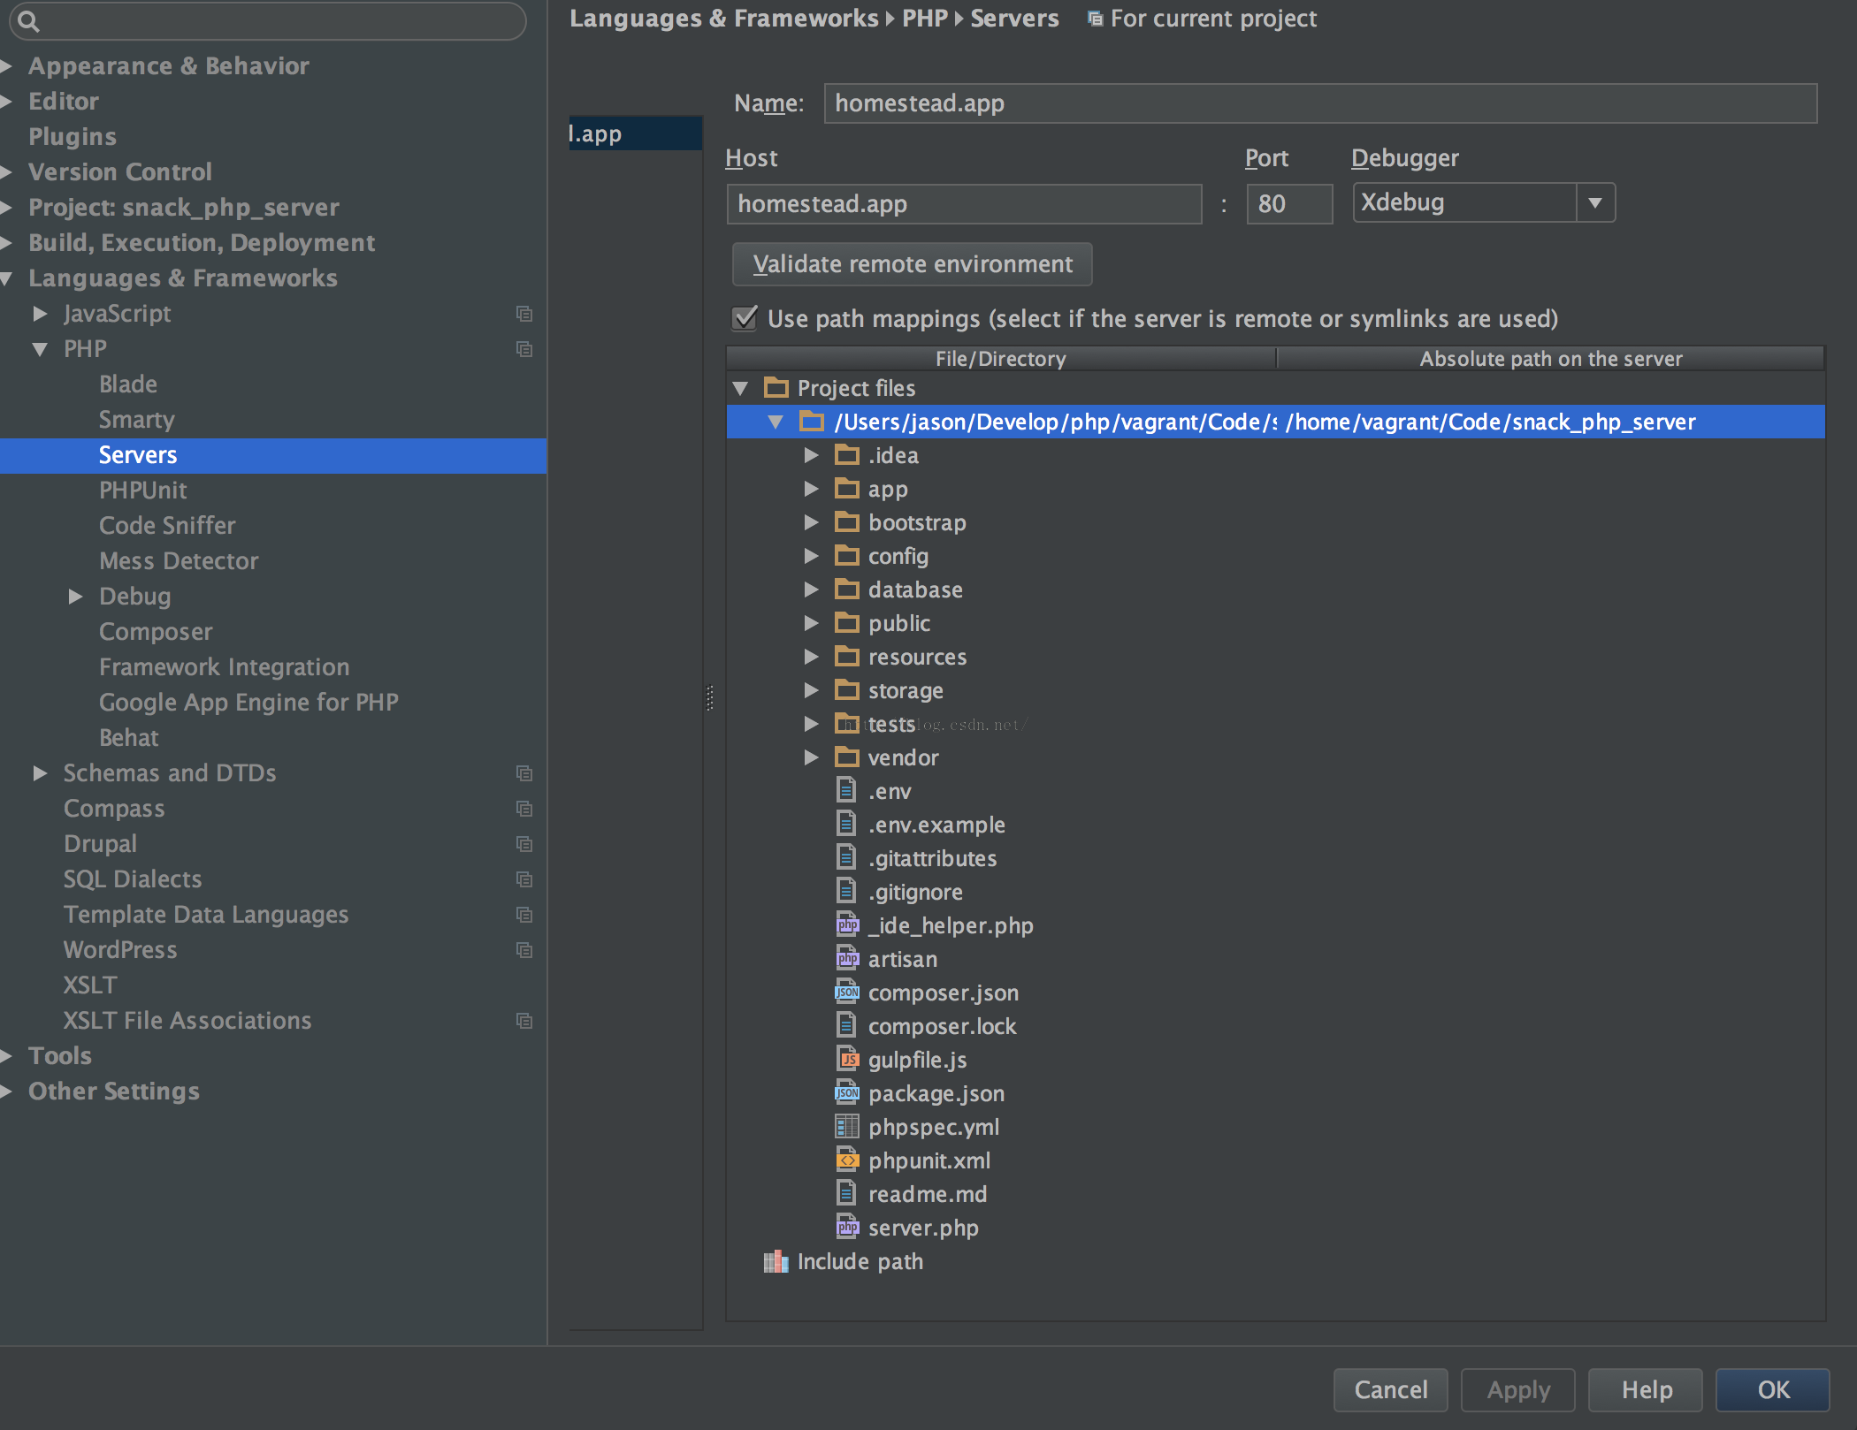The width and height of the screenshot is (1857, 1430).
Task: Click the .env file icon
Action: [846, 789]
